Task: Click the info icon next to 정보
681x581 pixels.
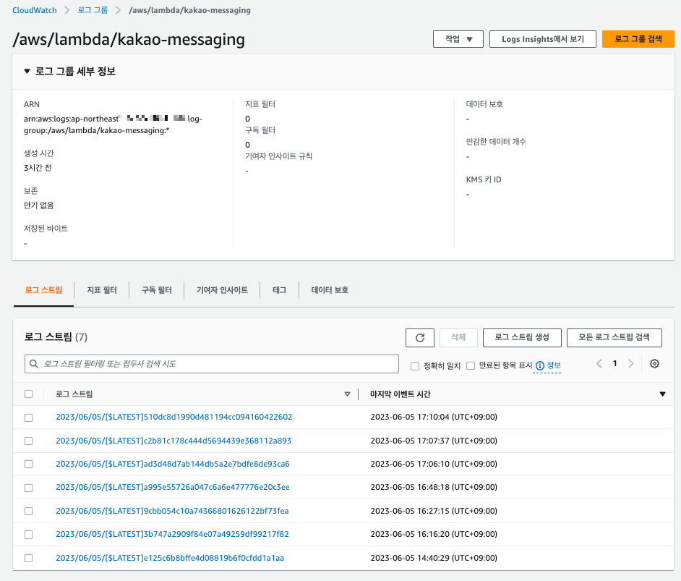Action: (540, 366)
